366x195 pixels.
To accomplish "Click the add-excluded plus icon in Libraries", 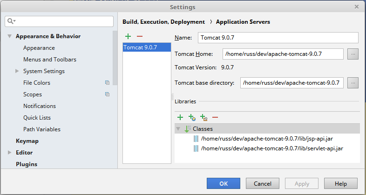I will (204, 117).
